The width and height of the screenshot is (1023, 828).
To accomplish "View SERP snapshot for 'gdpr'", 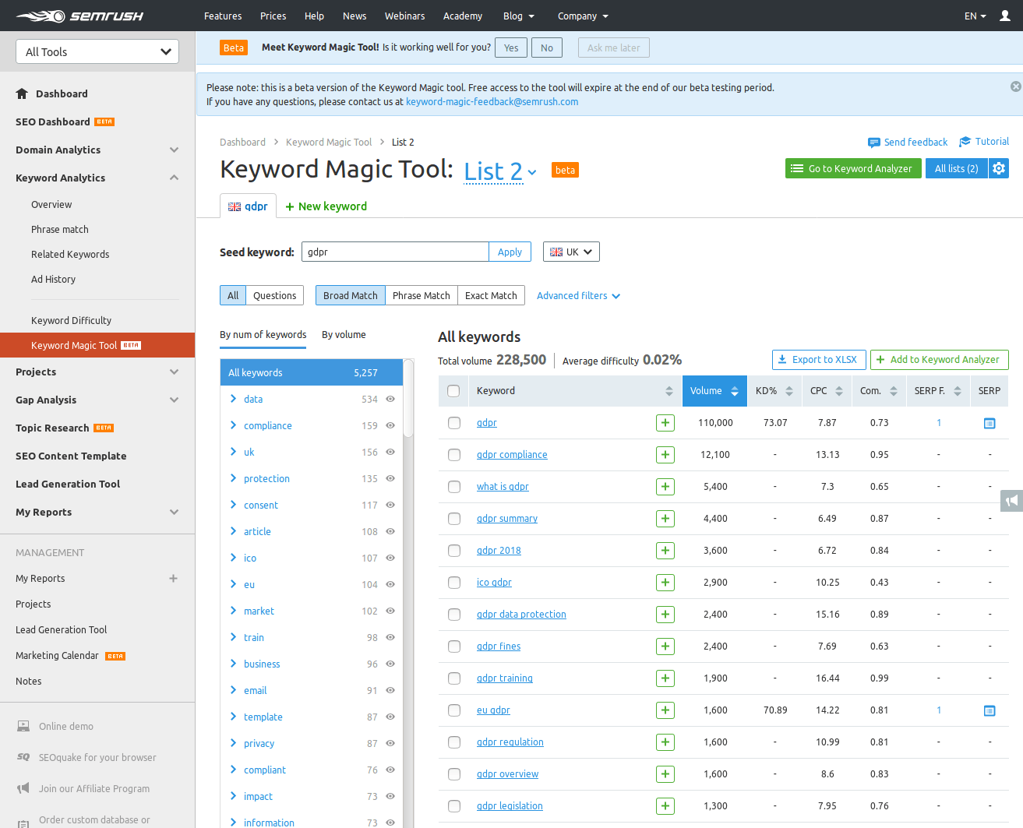I will [989, 423].
